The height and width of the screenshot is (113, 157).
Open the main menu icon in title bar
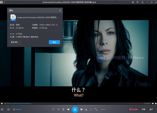[2, 2]
